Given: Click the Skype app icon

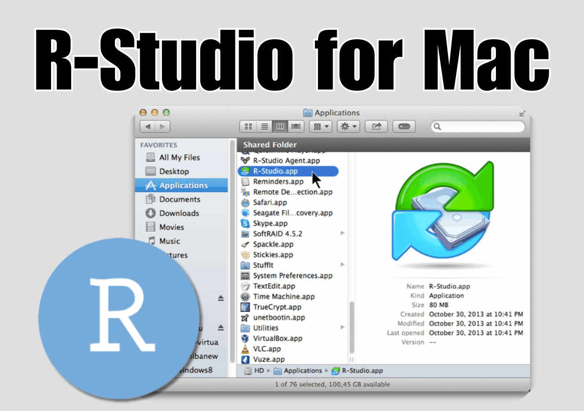Looking at the screenshot, I should click(245, 223).
